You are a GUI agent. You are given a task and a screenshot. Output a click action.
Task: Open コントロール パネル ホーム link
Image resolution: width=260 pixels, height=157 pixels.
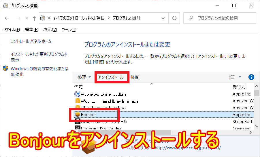pos(31,41)
